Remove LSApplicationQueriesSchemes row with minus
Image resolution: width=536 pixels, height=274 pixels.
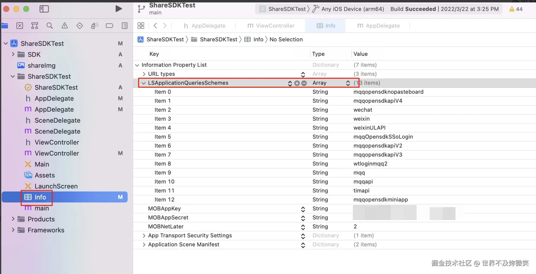pos(304,83)
